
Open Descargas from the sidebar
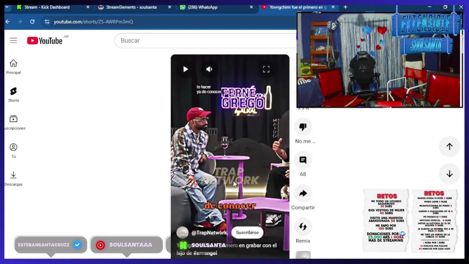click(x=14, y=179)
